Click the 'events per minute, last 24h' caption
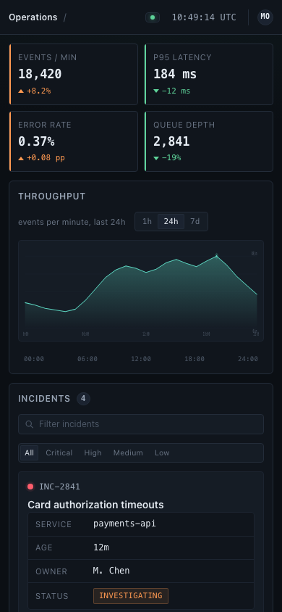282x612 pixels. (72, 222)
